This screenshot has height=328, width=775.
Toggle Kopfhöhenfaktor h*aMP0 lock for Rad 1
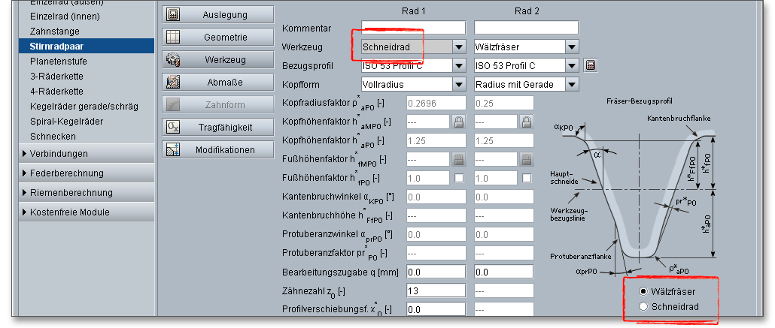(458, 122)
